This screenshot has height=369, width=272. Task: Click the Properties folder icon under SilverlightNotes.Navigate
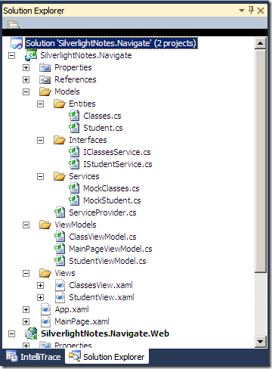(x=45, y=67)
